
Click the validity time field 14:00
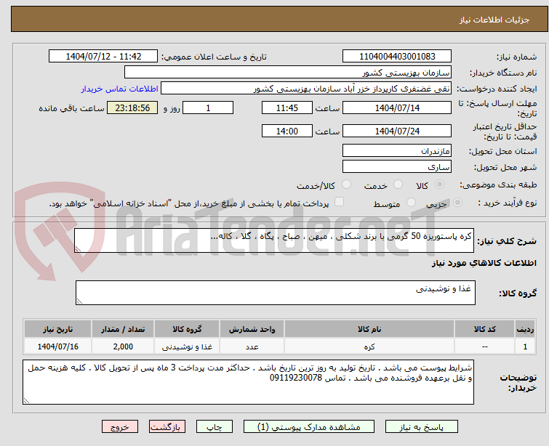tap(287, 131)
